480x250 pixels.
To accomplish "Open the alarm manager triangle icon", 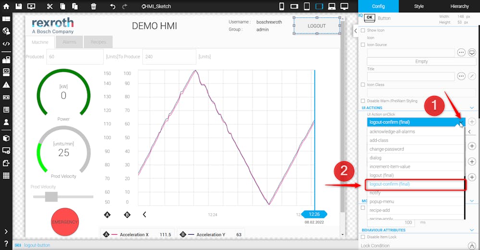I will 6,84.
